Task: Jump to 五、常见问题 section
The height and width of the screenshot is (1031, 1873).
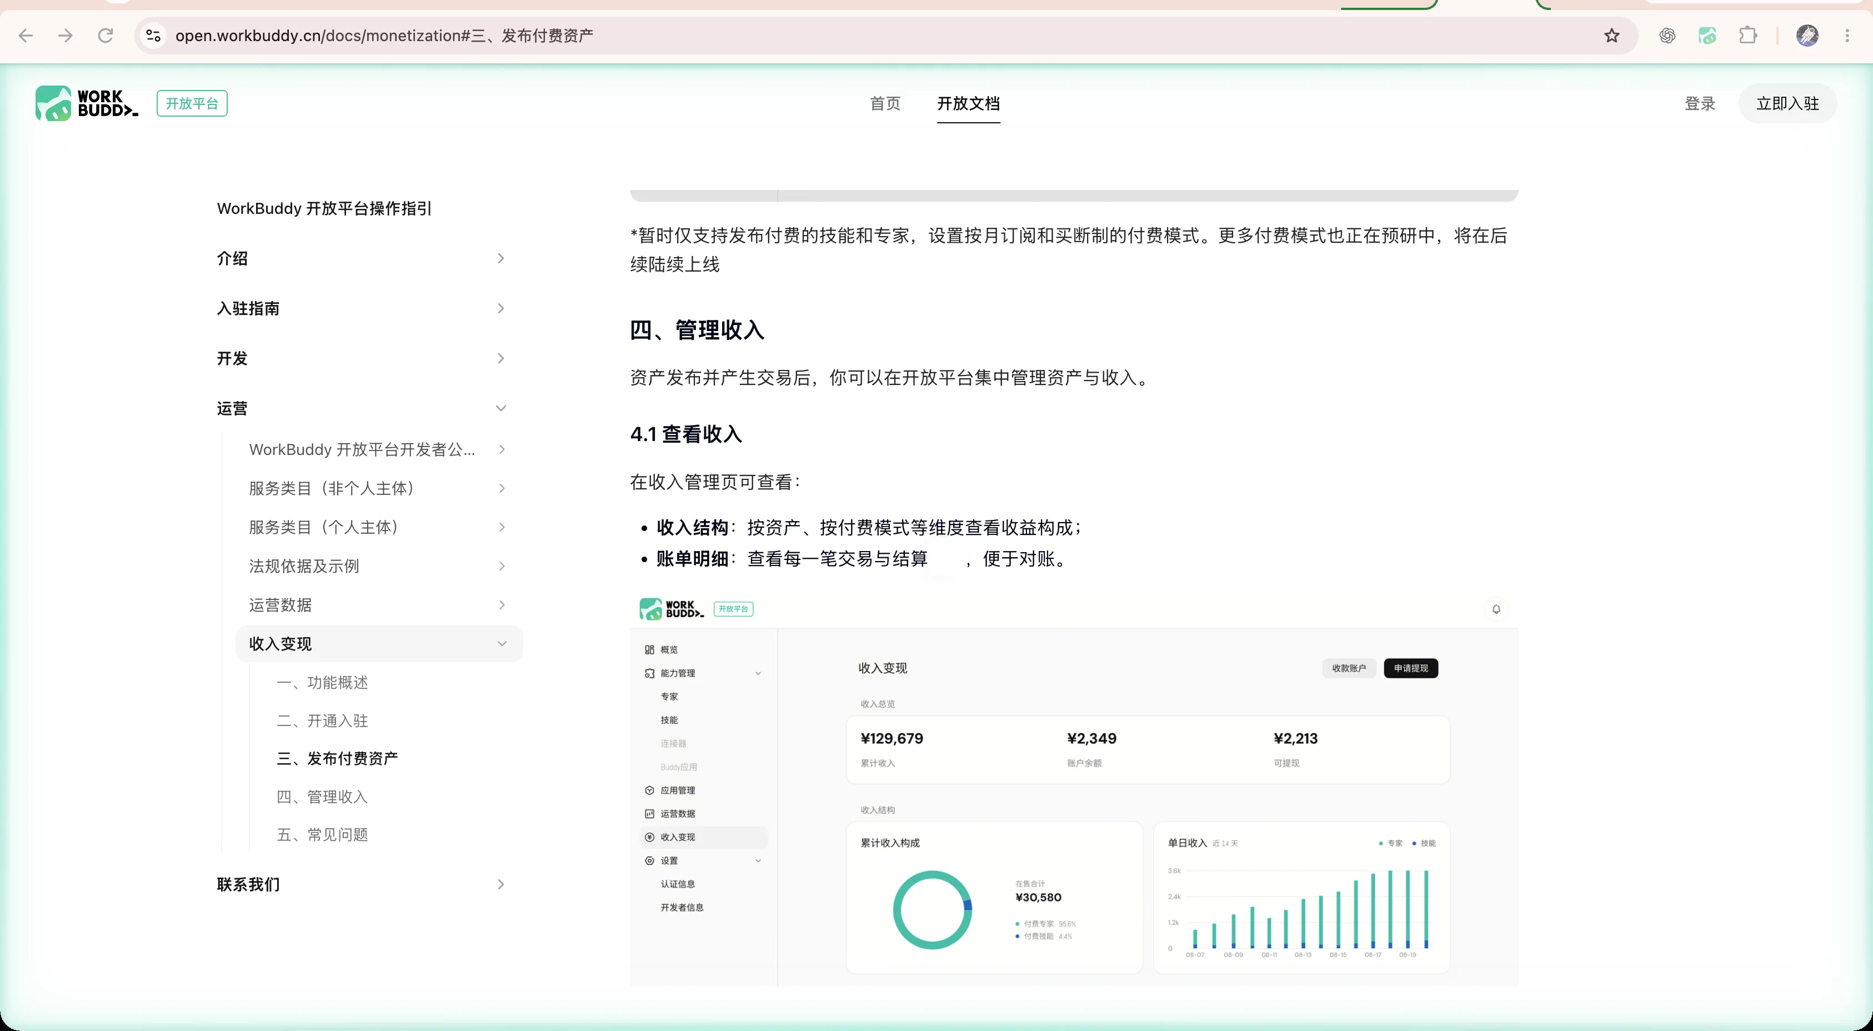Action: pos(322,835)
